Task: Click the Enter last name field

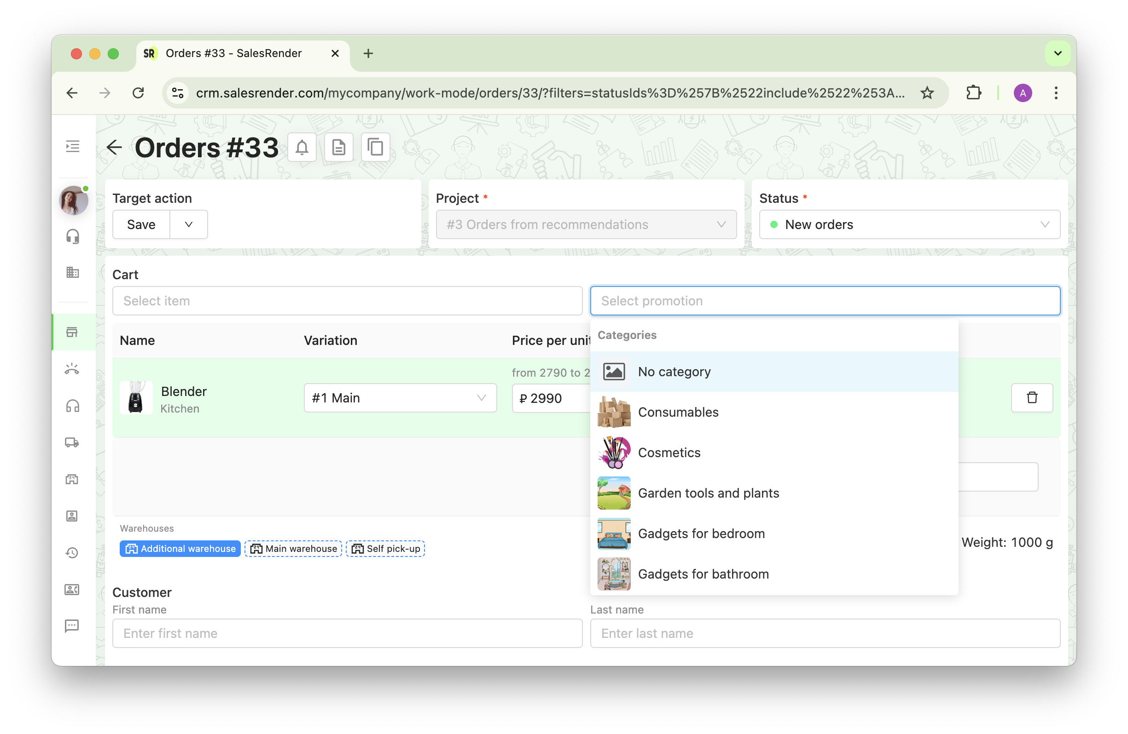Action: click(825, 634)
